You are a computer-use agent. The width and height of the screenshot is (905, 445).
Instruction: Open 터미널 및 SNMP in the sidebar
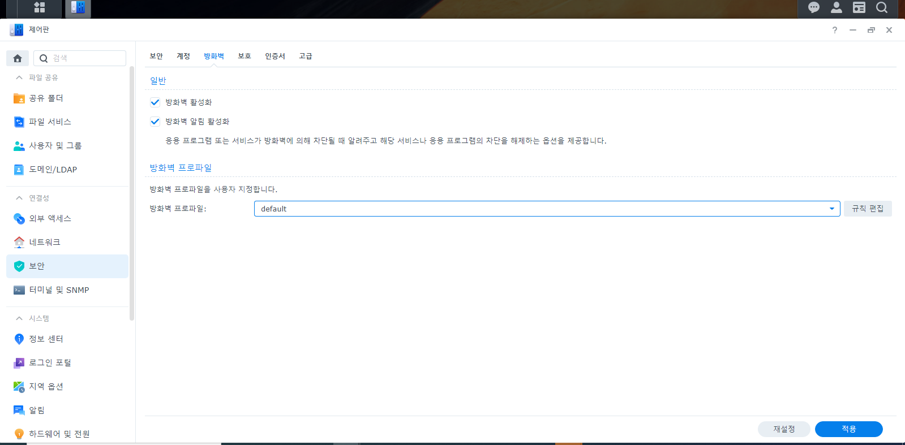(67, 290)
